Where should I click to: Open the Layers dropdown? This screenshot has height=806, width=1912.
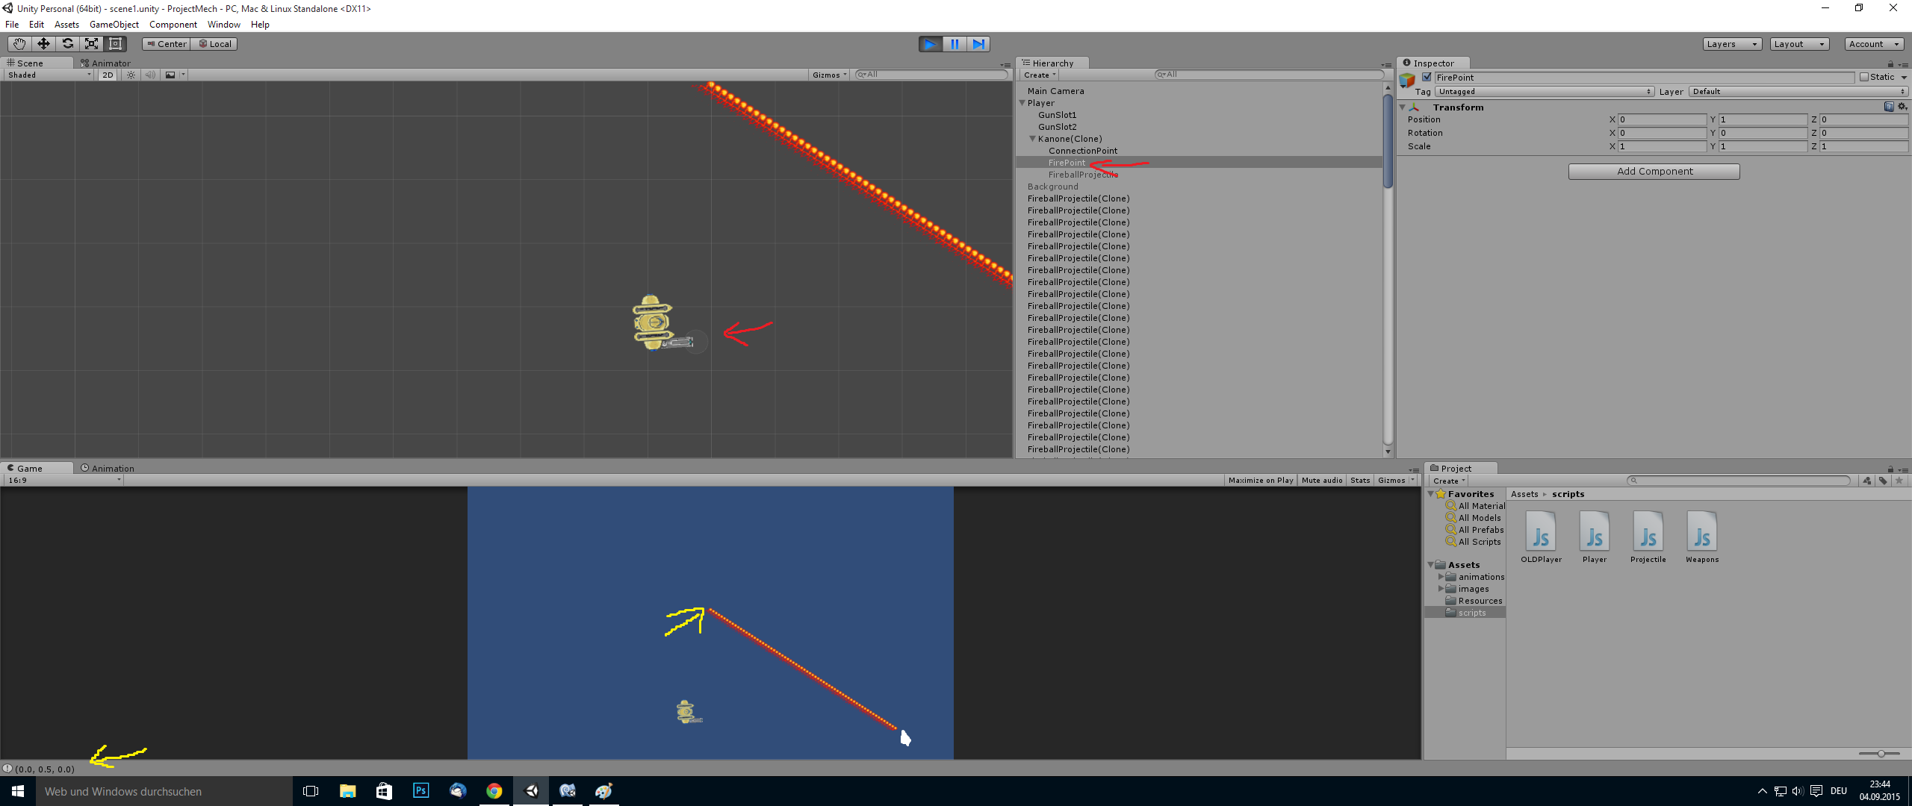point(1731,44)
